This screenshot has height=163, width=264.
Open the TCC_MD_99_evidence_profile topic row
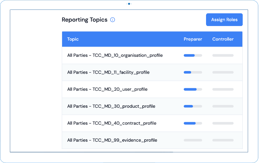[152, 140]
